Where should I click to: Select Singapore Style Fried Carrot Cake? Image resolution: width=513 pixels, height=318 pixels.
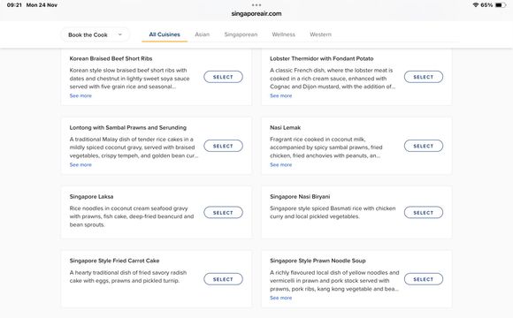[x=223, y=279]
